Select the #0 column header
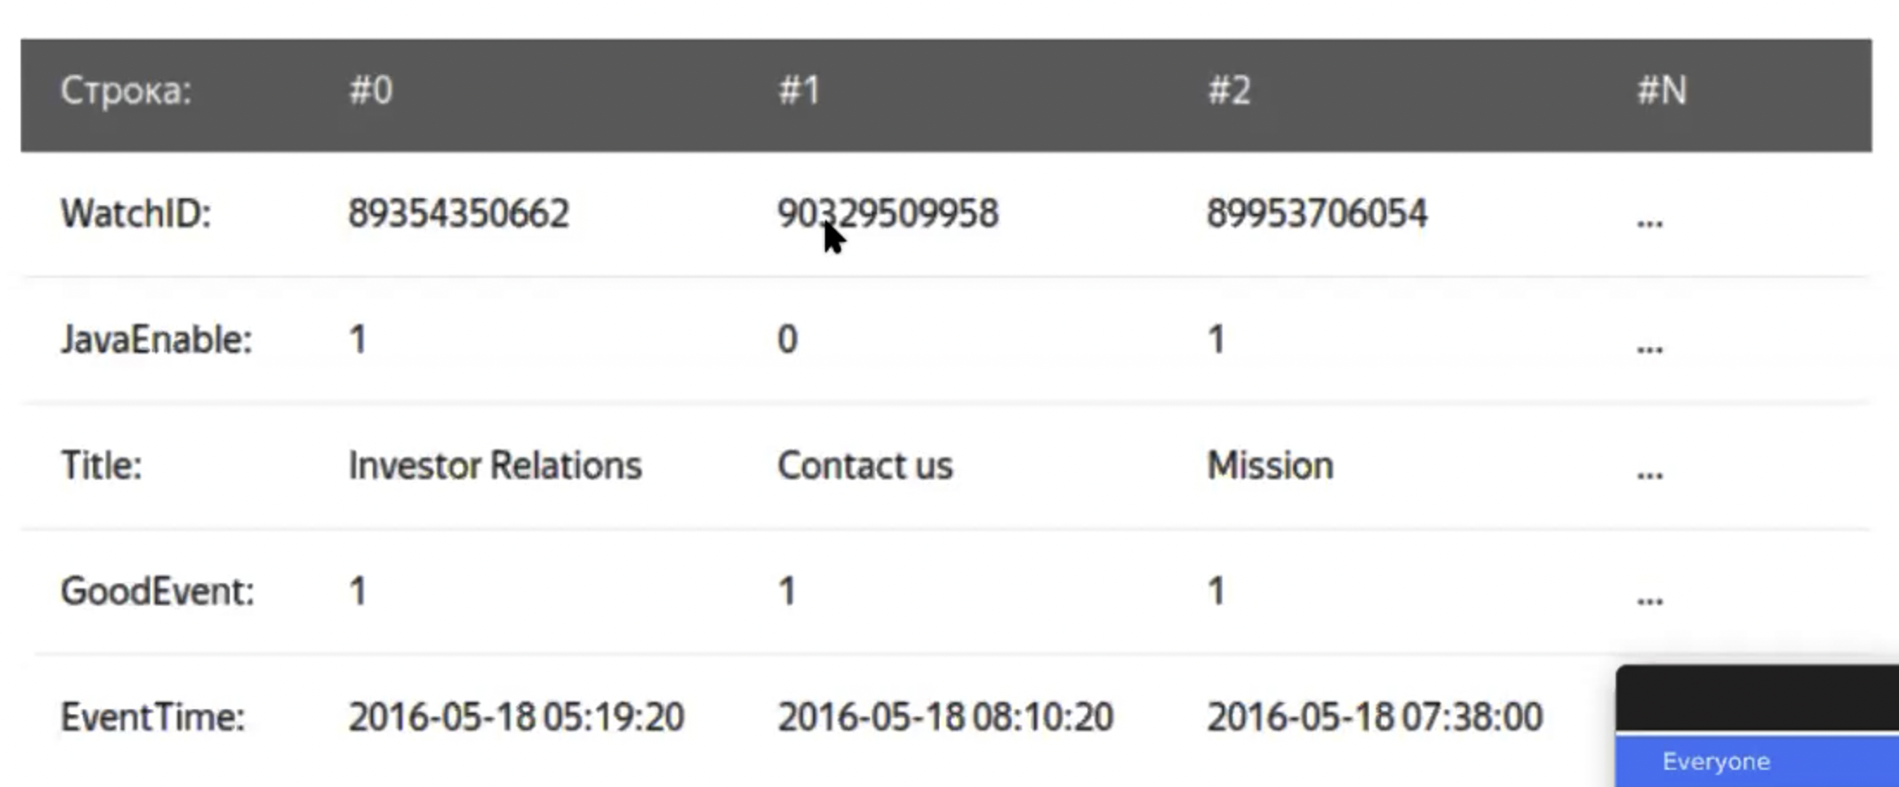 click(x=370, y=91)
